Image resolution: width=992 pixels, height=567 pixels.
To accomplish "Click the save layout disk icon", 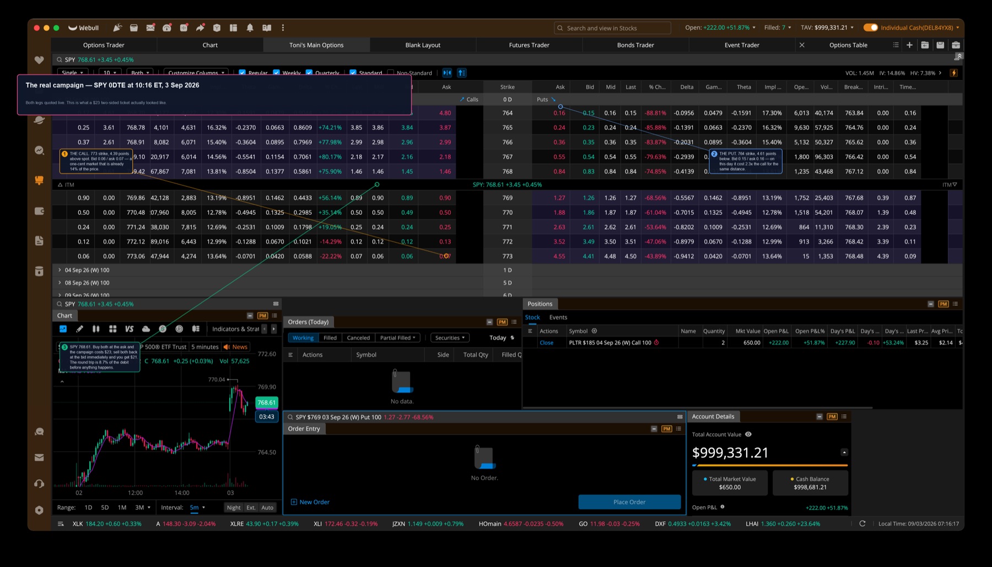I will point(940,45).
